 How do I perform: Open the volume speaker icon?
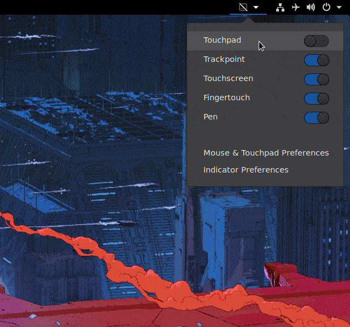click(x=311, y=7)
